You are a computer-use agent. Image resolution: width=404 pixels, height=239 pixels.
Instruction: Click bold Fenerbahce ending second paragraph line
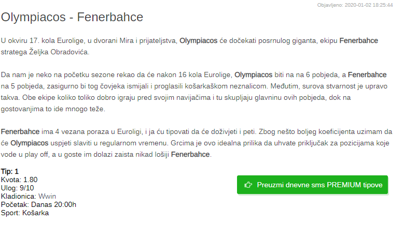click(367, 75)
